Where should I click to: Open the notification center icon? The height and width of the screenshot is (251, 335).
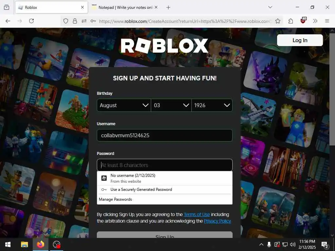point(325,245)
